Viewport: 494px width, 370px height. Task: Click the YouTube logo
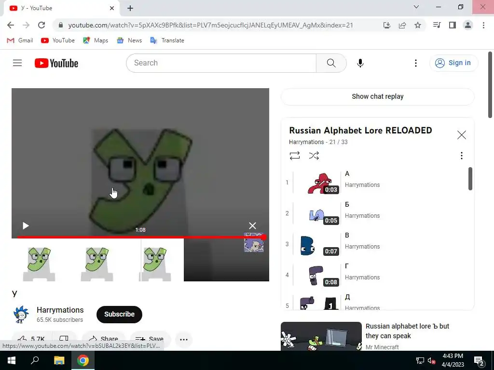coord(56,63)
